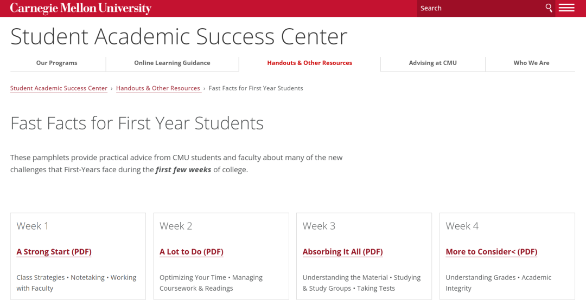Select the Week 4 card heading
Viewport: 586px width, 307px height.
pyautogui.click(x=462, y=226)
